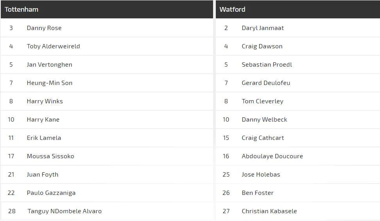Open Paulo Gazzaniga's row
The height and width of the screenshot is (221, 380).
click(x=51, y=193)
